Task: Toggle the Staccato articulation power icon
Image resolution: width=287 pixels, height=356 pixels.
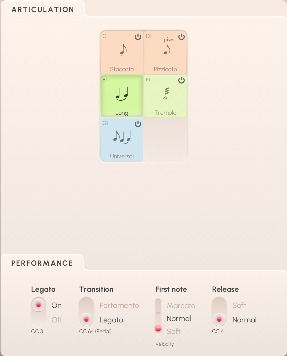Action: [138, 37]
